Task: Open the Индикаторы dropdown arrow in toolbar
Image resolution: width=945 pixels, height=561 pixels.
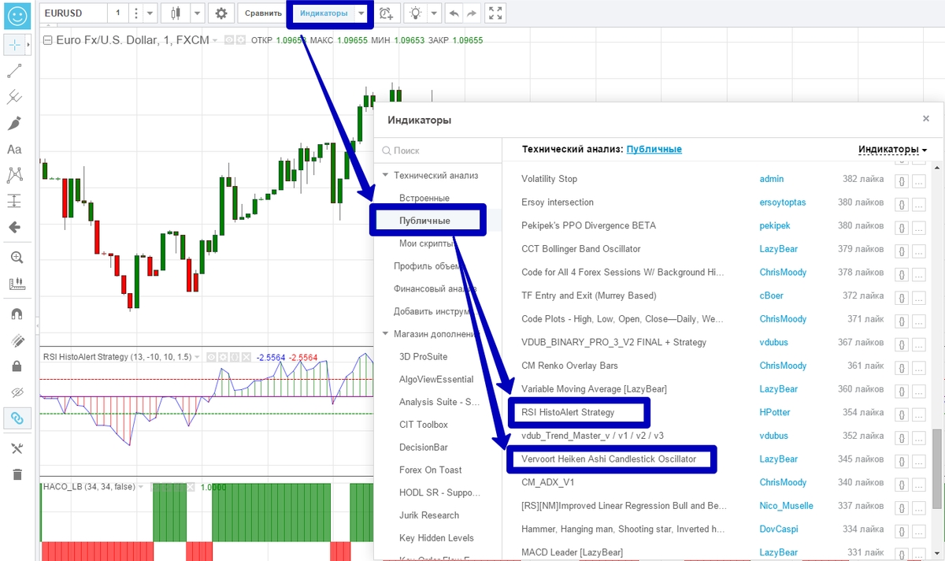Action: point(361,13)
